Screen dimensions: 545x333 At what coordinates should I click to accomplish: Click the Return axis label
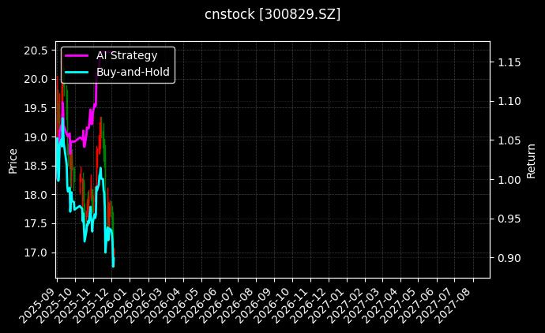pyautogui.click(x=531, y=161)
